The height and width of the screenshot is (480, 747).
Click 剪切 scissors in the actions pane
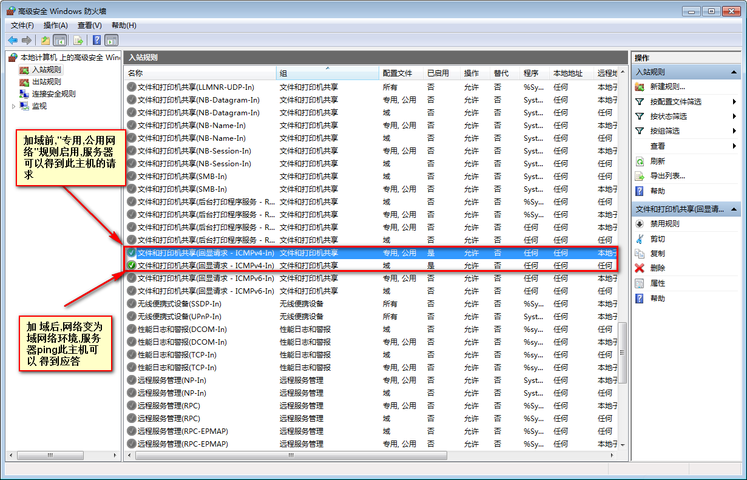657,239
